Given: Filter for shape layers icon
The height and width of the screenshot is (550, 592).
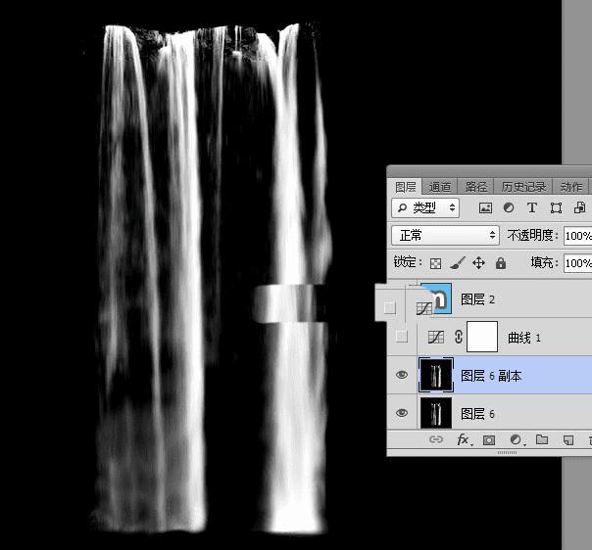Looking at the screenshot, I should (556, 207).
